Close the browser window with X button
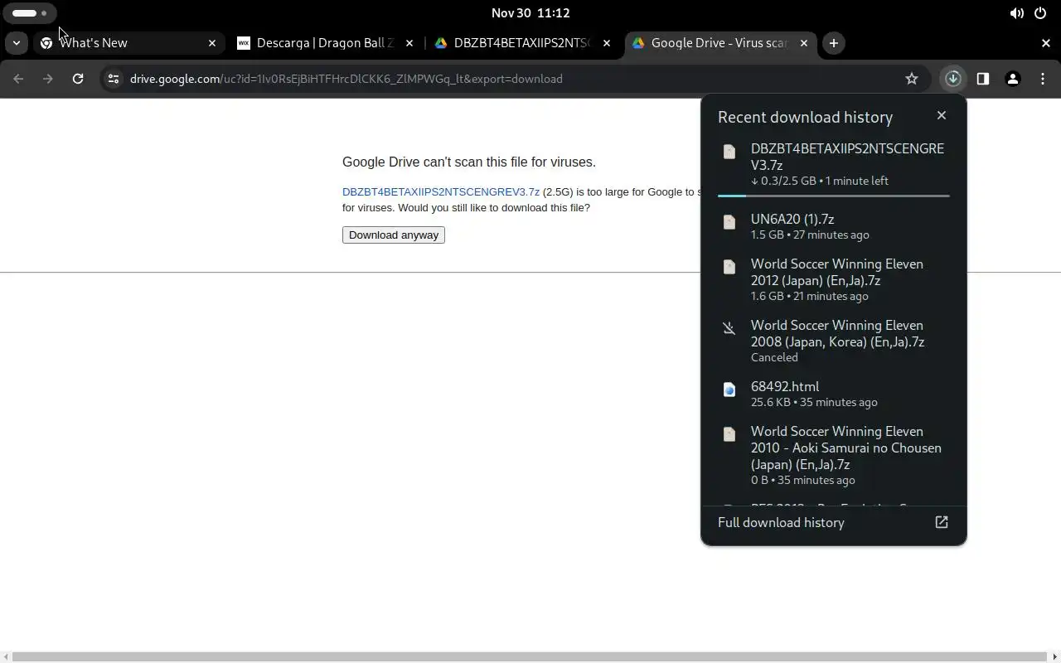This screenshot has height=663, width=1061. pos(1045,43)
